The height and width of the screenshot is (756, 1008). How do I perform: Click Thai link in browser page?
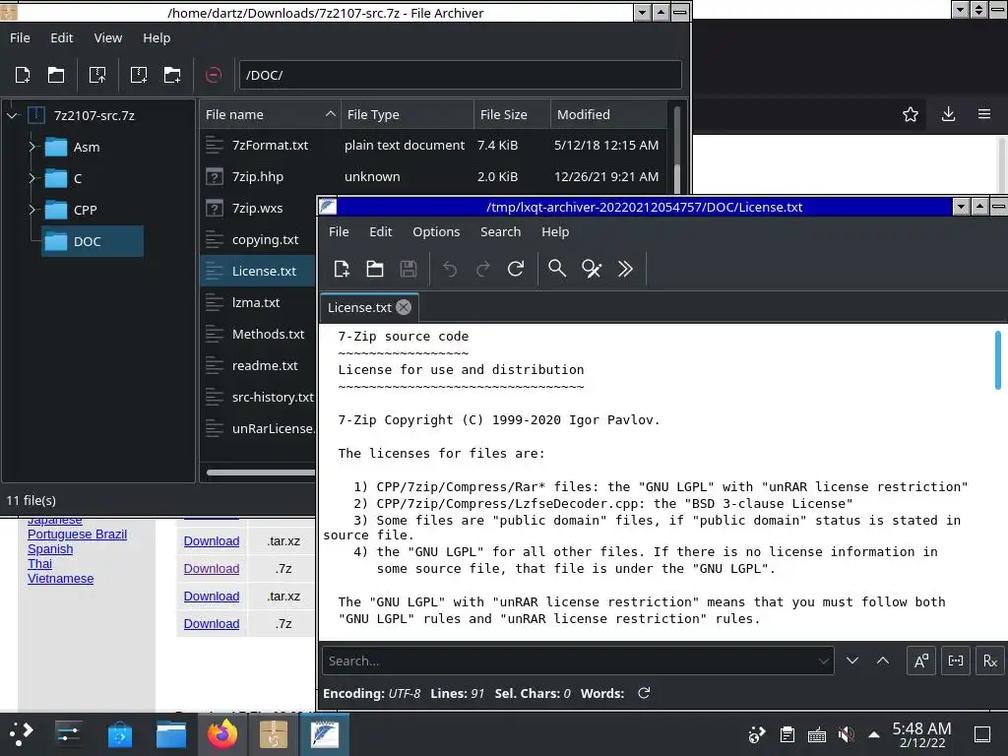click(39, 564)
